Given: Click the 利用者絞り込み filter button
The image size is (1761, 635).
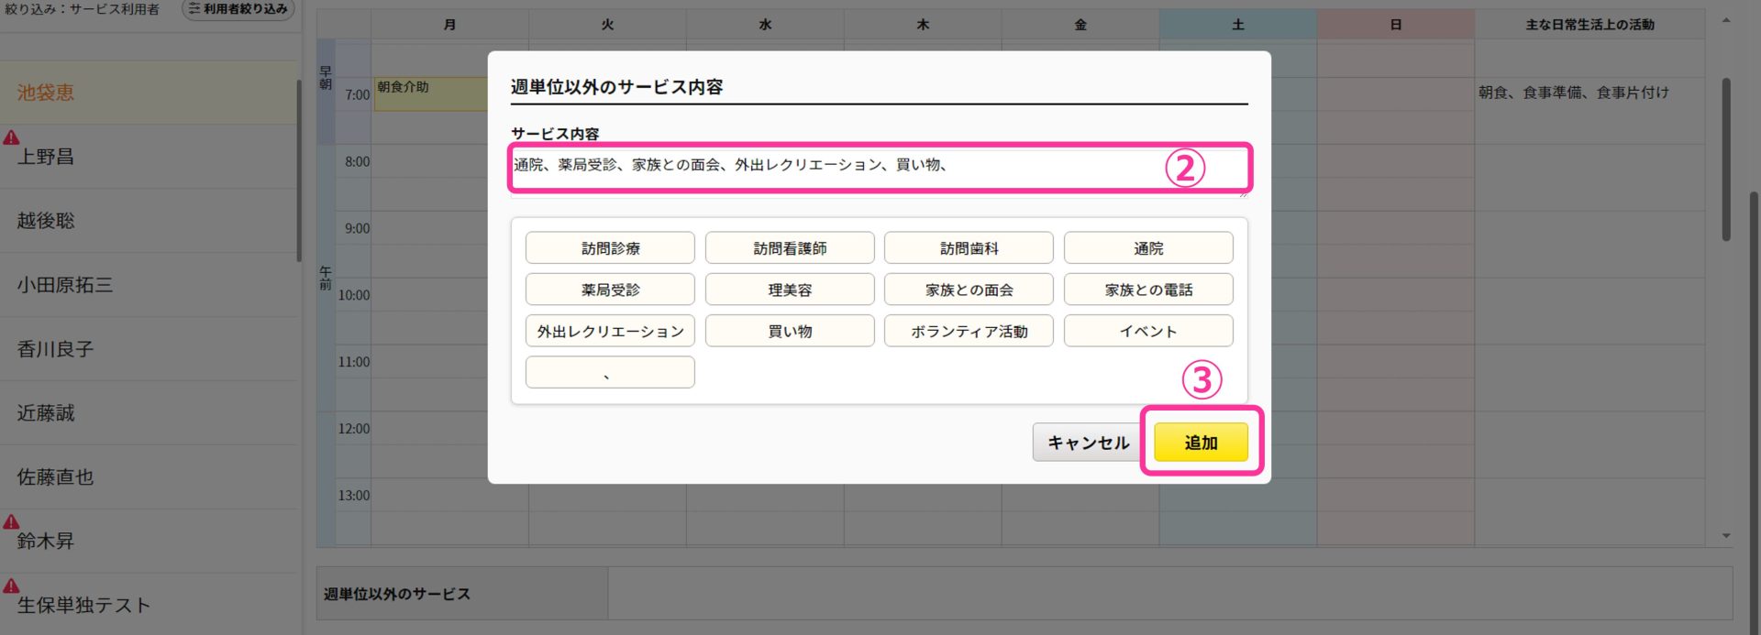Looking at the screenshot, I should (x=238, y=9).
